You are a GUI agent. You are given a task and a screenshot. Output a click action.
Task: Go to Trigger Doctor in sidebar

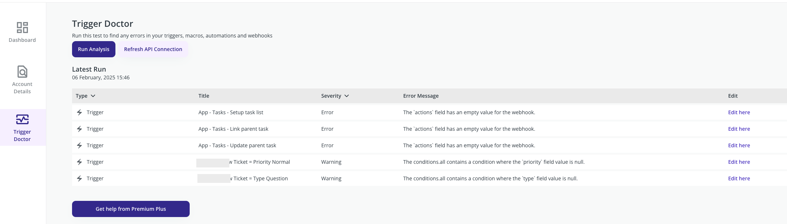point(22,127)
